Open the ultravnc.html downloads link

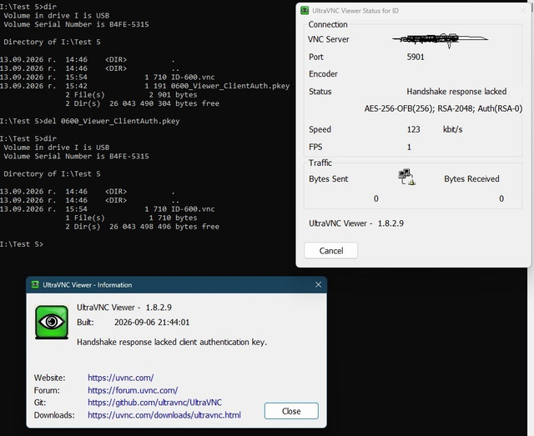[164, 415]
